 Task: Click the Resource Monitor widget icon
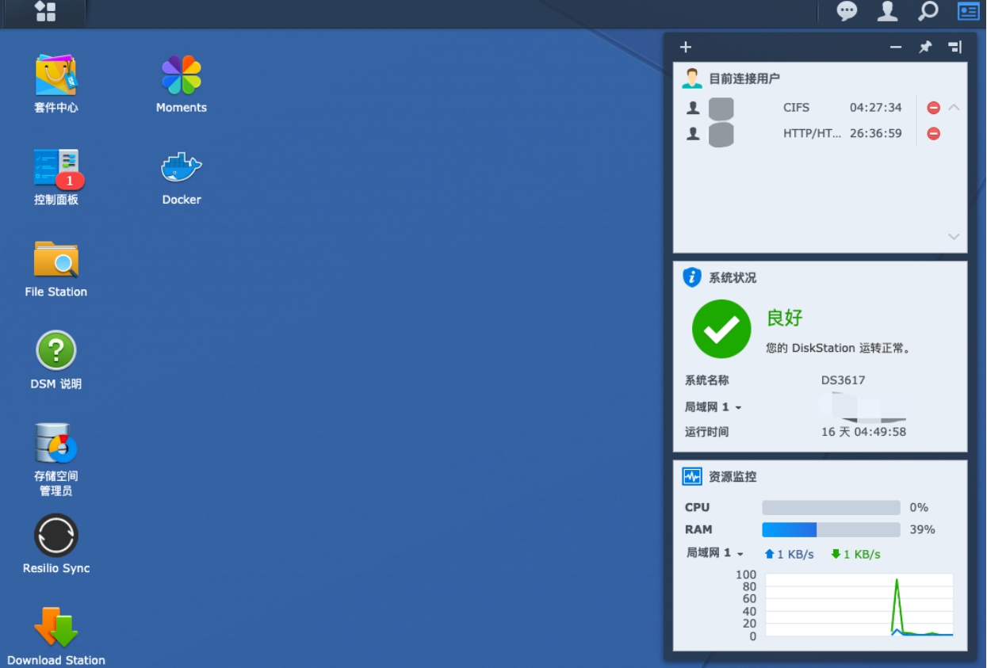point(692,476)
